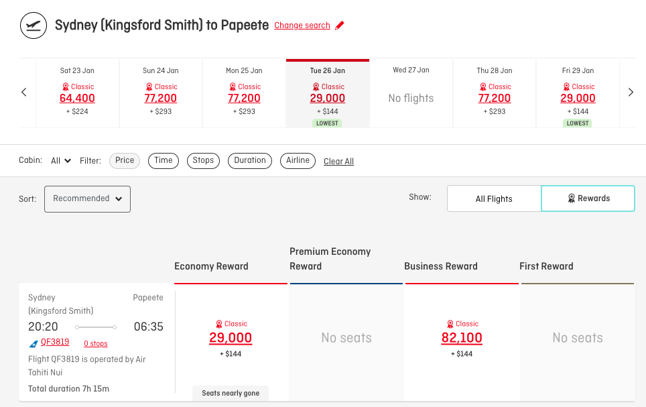Click the red pencil edit icon
646x407 pixels.
pyautogui.click(x=340, y=25)
